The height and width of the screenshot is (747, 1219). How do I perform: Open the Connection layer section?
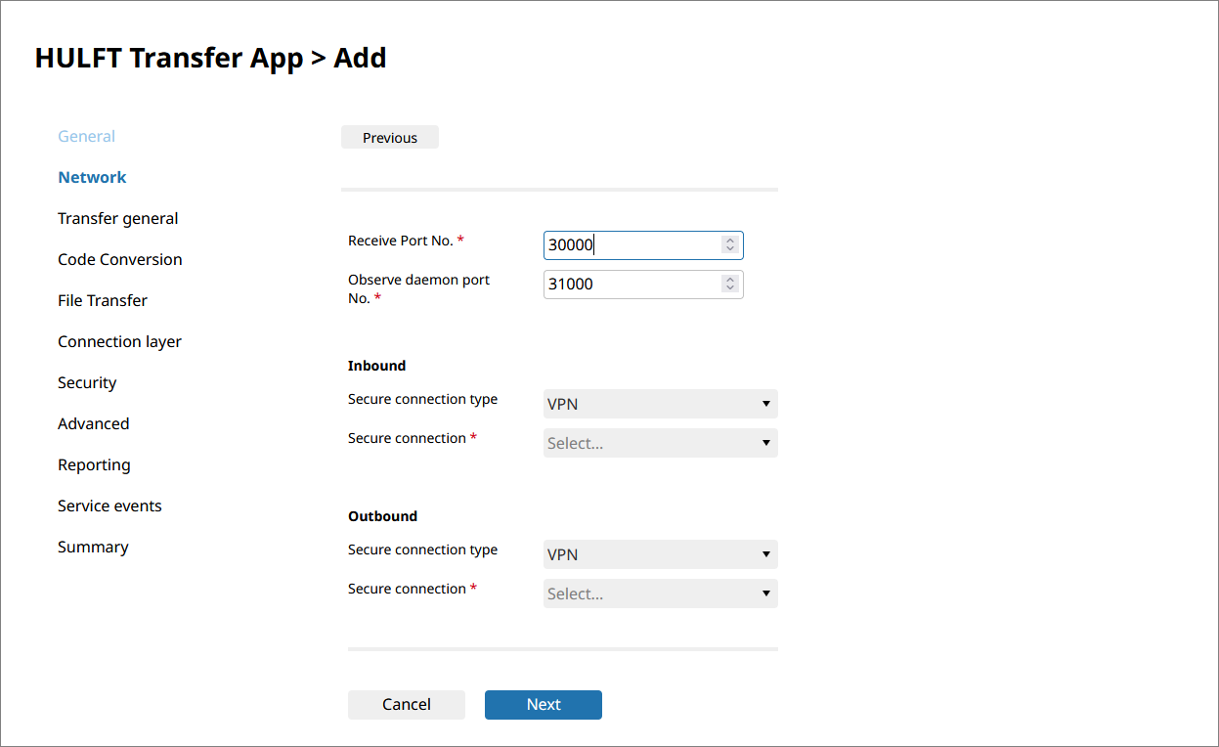(x=119, y=342)
